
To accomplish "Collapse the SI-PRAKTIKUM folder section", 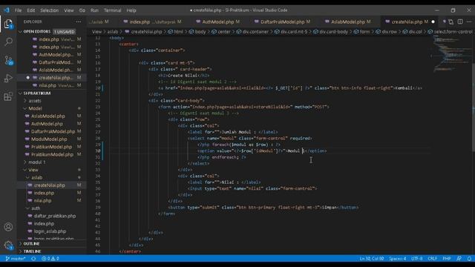I will pos(37,93).
